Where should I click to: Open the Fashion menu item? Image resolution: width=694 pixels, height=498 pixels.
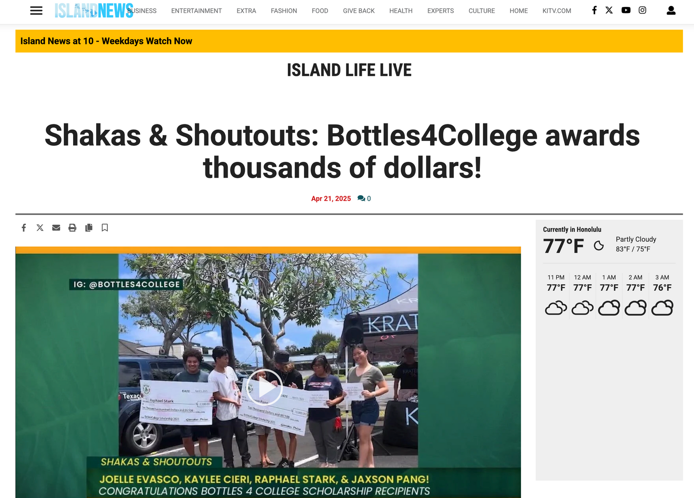(x=284, y=11)
